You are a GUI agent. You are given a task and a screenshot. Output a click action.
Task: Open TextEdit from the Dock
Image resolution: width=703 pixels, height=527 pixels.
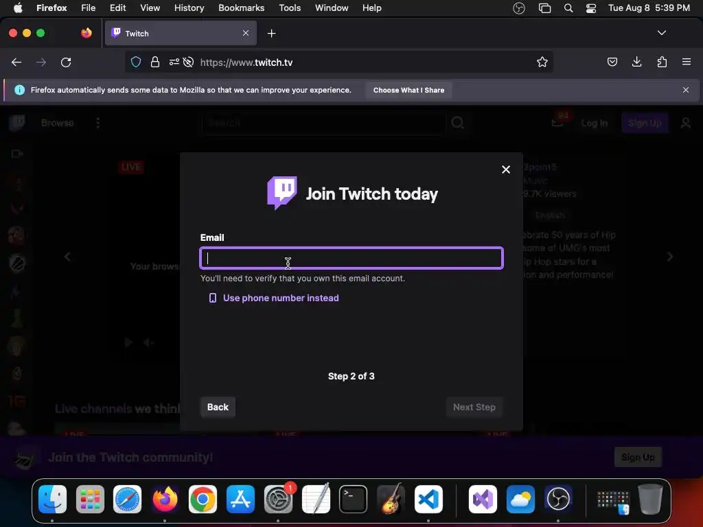[x=316, y=499]
